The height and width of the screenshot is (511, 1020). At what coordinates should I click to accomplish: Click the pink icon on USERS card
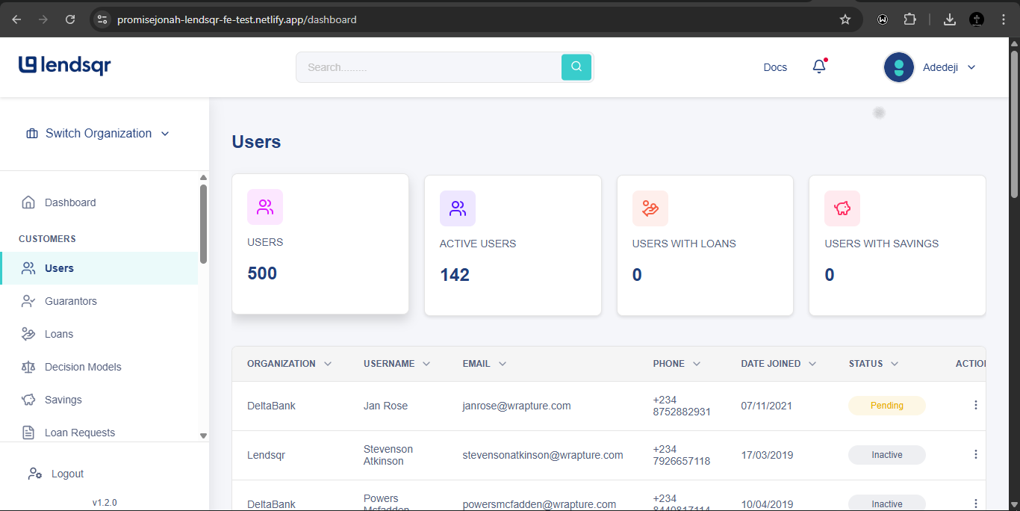[265, 207]
